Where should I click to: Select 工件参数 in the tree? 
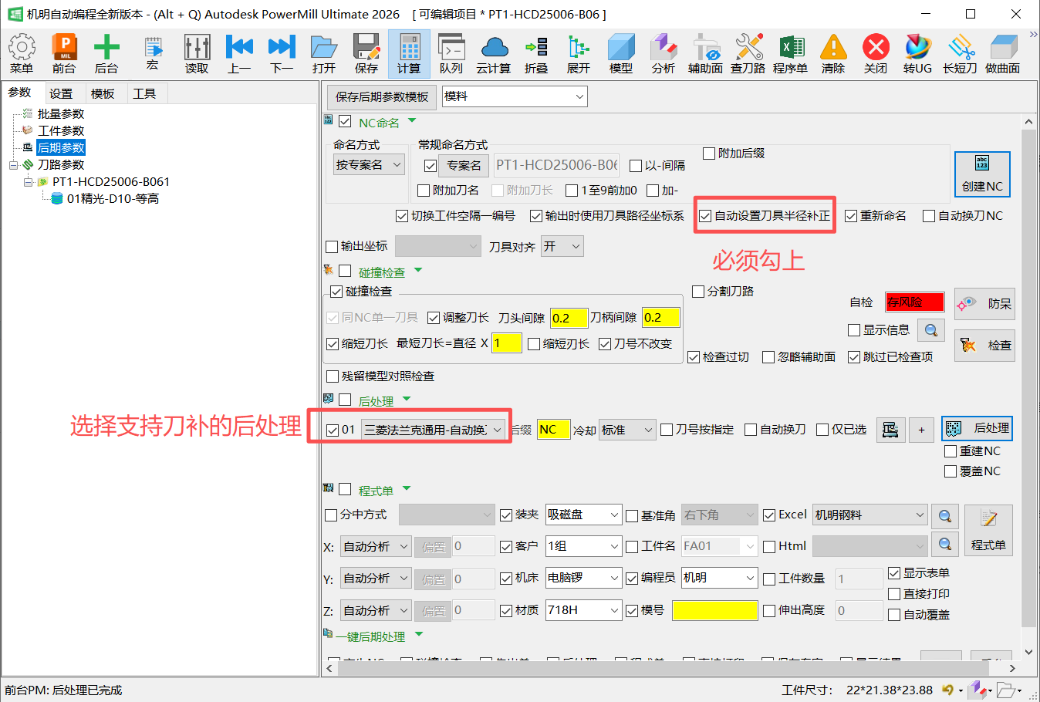tap(61, 131)
